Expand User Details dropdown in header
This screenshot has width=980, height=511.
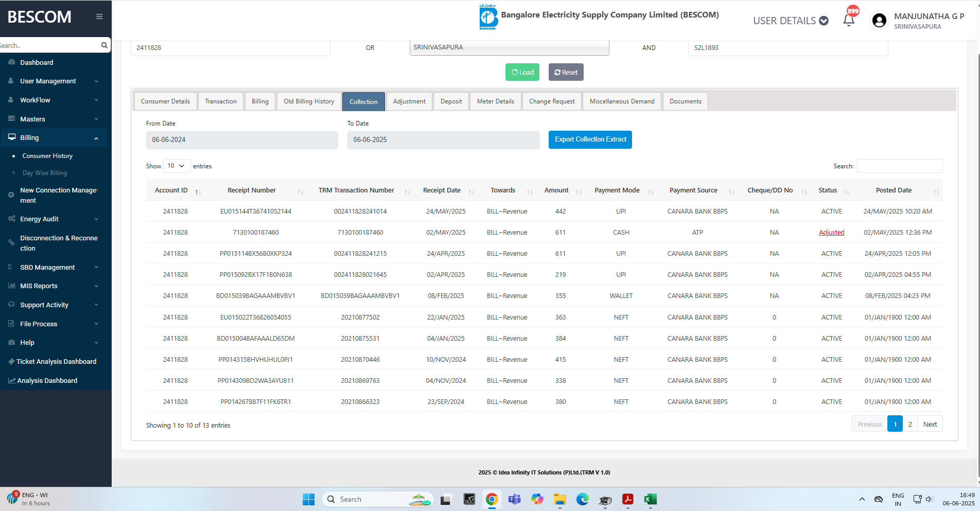[791, 21]
